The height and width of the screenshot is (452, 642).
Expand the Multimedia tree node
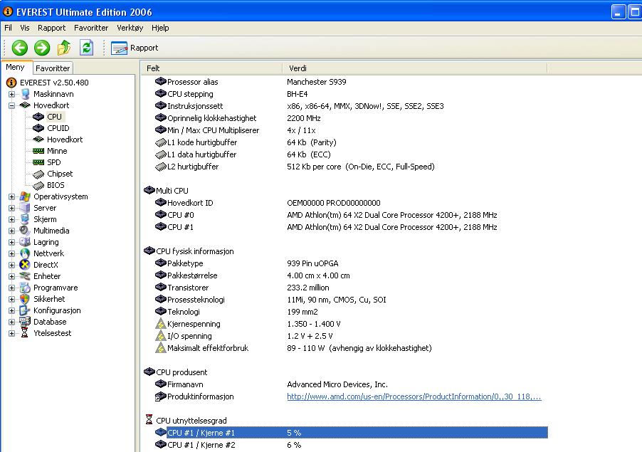pos(11,231)
